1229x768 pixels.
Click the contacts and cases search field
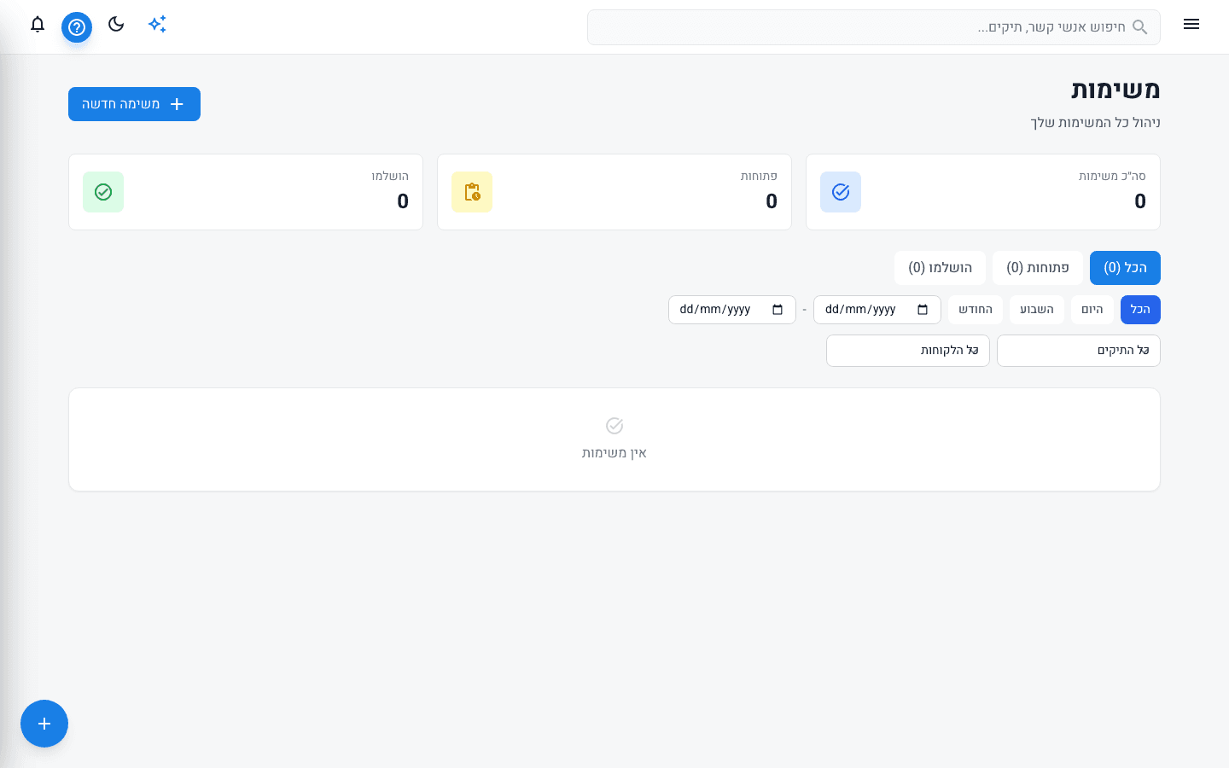pyautogui.click(x=873, y=27)
